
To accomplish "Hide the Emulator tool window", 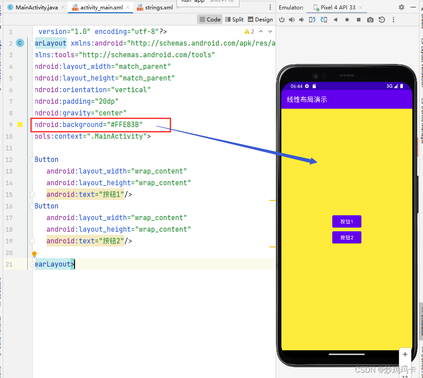I will tap(413, 7).
